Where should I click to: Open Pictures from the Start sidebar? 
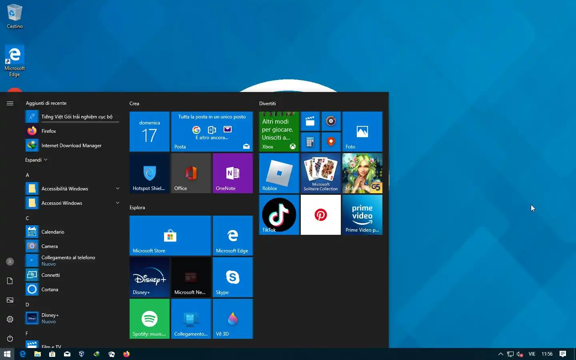[10, 300]
